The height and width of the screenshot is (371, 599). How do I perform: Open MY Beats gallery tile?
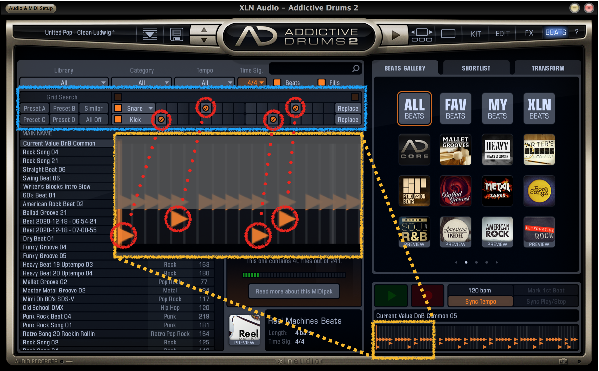tap(498, 109)
